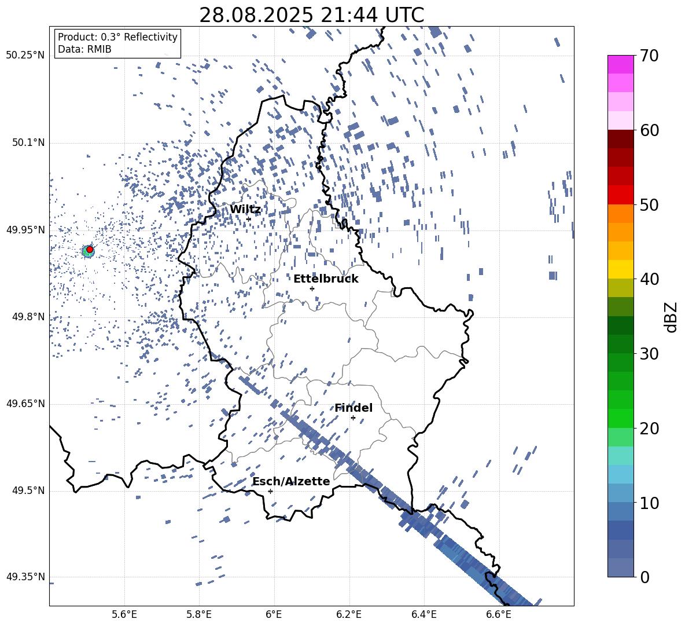Click the 20 tick label on colorbar

pos(649,429)
